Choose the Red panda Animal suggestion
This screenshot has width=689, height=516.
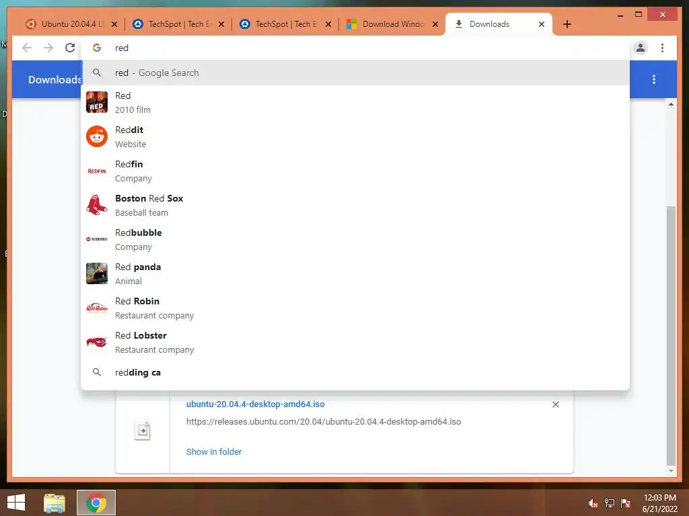(x=355, y=273)
